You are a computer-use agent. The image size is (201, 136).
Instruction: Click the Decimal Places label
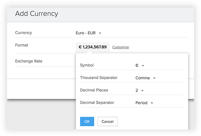point(94,90)
